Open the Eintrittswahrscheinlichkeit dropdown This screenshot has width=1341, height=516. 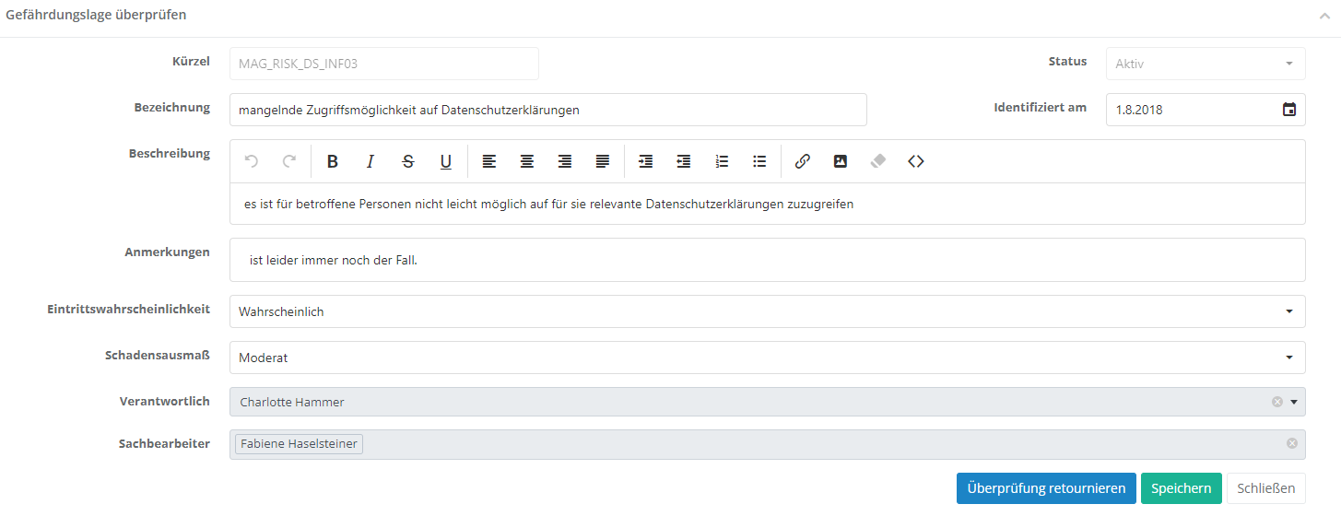click(x=1289, y=311)
